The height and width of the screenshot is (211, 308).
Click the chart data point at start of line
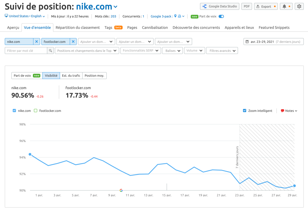[30, 154]
